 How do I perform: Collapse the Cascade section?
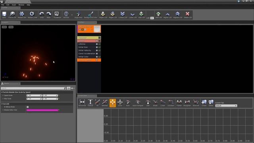click(2, 104)
